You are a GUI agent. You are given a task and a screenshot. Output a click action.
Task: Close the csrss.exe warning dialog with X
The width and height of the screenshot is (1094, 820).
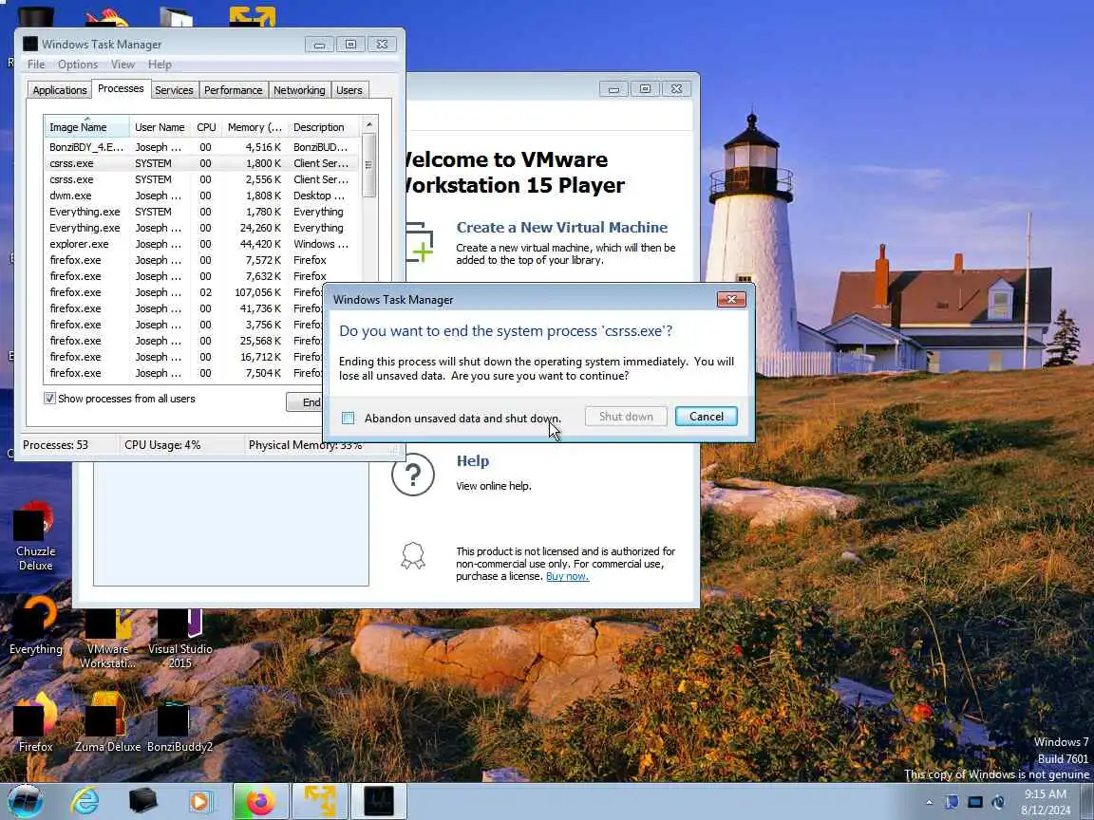(731, 299)
